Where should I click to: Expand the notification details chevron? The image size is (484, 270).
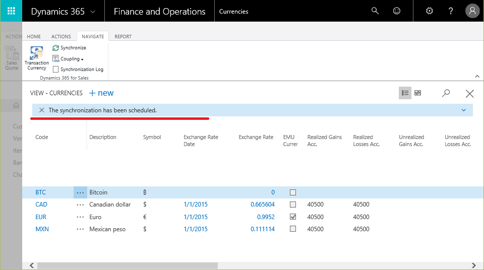464,110
